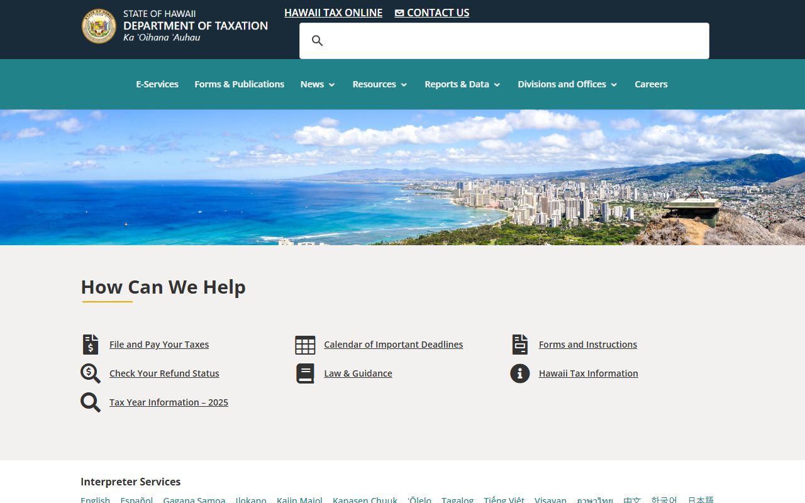Expand the Resources menu chevron
Image resolution: width=805 pixels, height=503 pixels.
click(404, 85)
